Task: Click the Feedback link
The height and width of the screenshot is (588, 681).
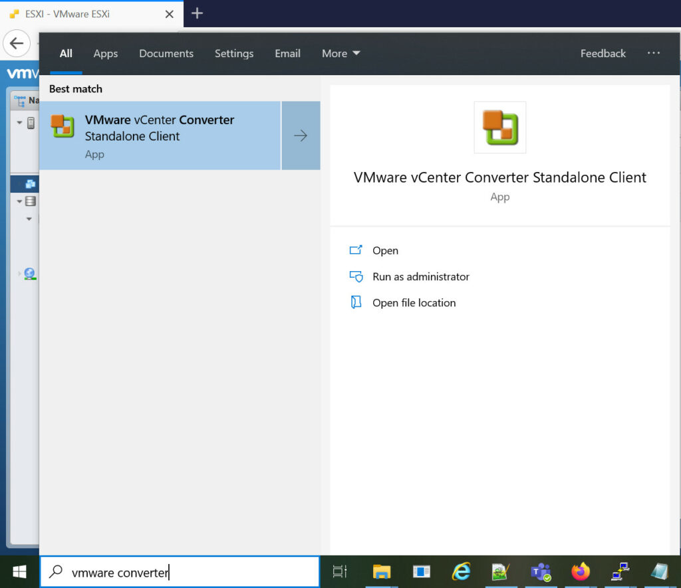Action: [x=603, y=53]
